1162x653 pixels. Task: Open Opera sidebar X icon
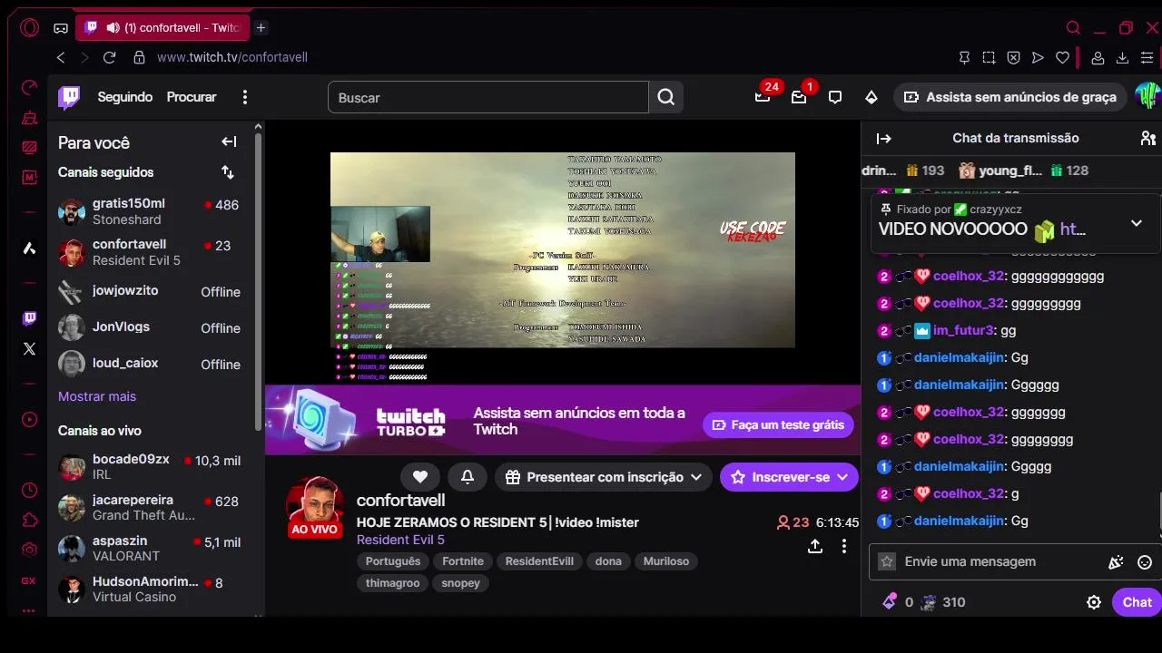pyautogui.click(x=29, y=348)
